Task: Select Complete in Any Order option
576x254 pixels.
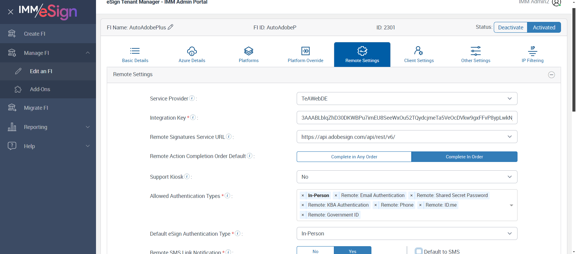Action: coord(354,157)
